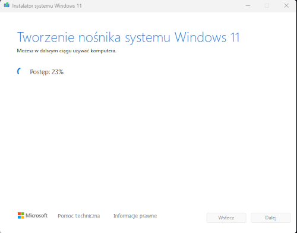Click the Microsoft logo
The width and height of the screenshot is (297, 233).
point(33,216)
